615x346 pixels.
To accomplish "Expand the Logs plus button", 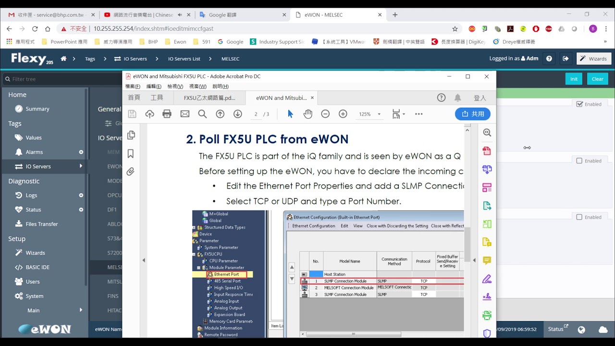I will (81, 195).
